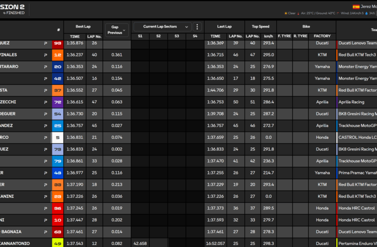This screenshot has width=377, height=247.
Task: Click the FACTORY column header
Action: [322, 37]
